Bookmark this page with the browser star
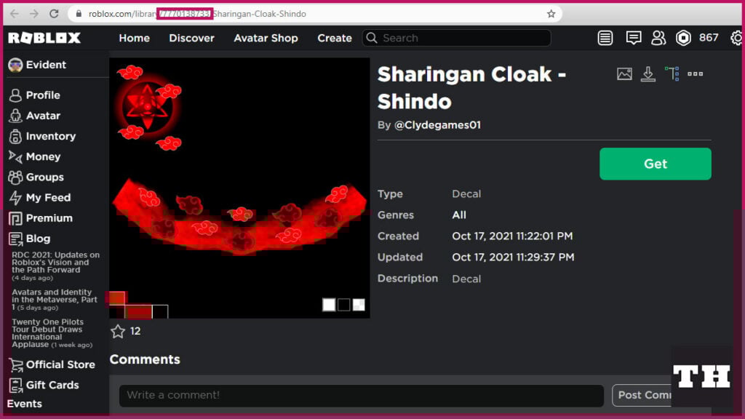745x419 pixels. [x=551, y=14]
